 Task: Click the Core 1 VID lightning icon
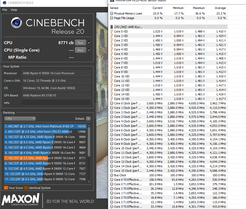(x=112, y=36)
